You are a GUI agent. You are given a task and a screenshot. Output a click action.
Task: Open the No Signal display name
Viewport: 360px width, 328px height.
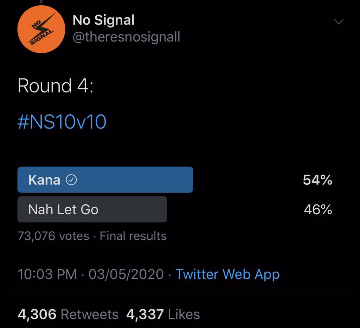pyautogui.click(x=103, y=20)
